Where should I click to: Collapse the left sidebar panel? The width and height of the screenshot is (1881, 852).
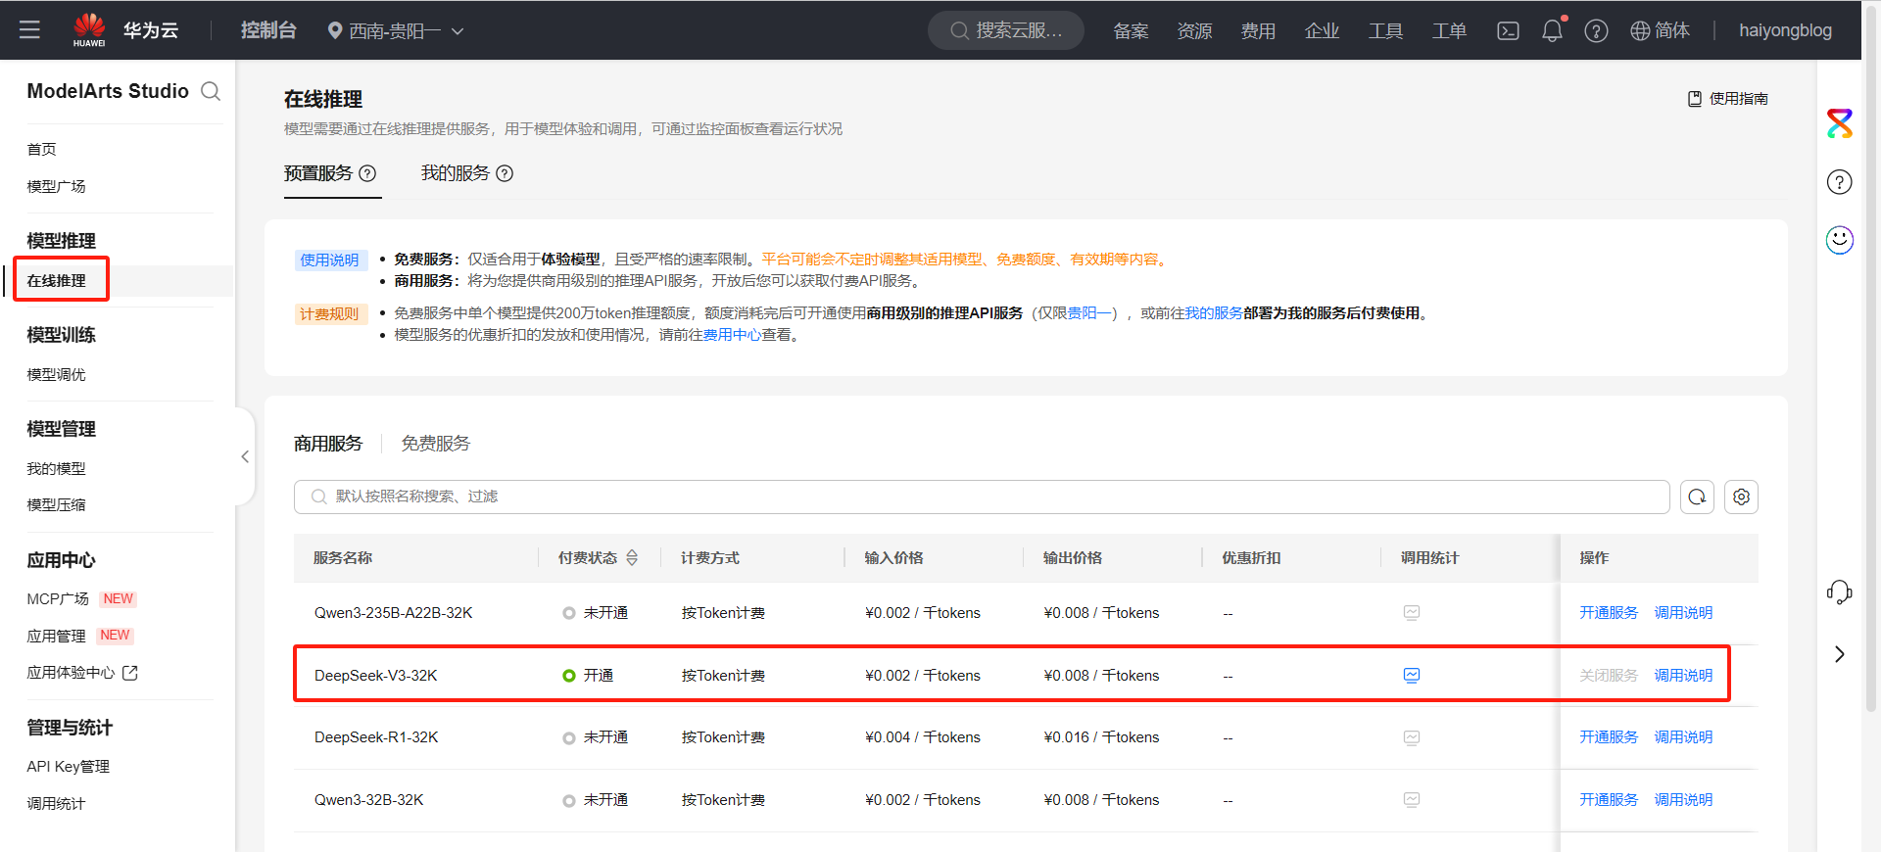pyautogui.click(x=245, y=456)
